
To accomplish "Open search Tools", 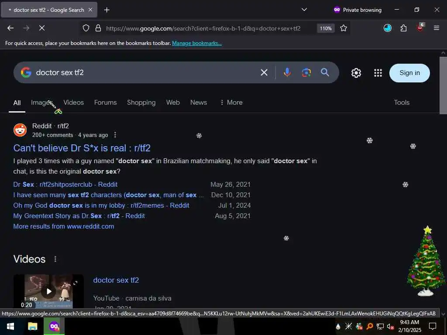I will (x=402, y=102).
